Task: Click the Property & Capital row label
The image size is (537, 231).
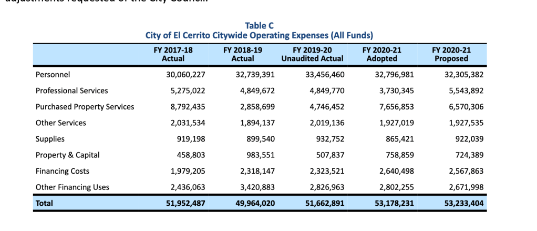Action: click(67, 155)
